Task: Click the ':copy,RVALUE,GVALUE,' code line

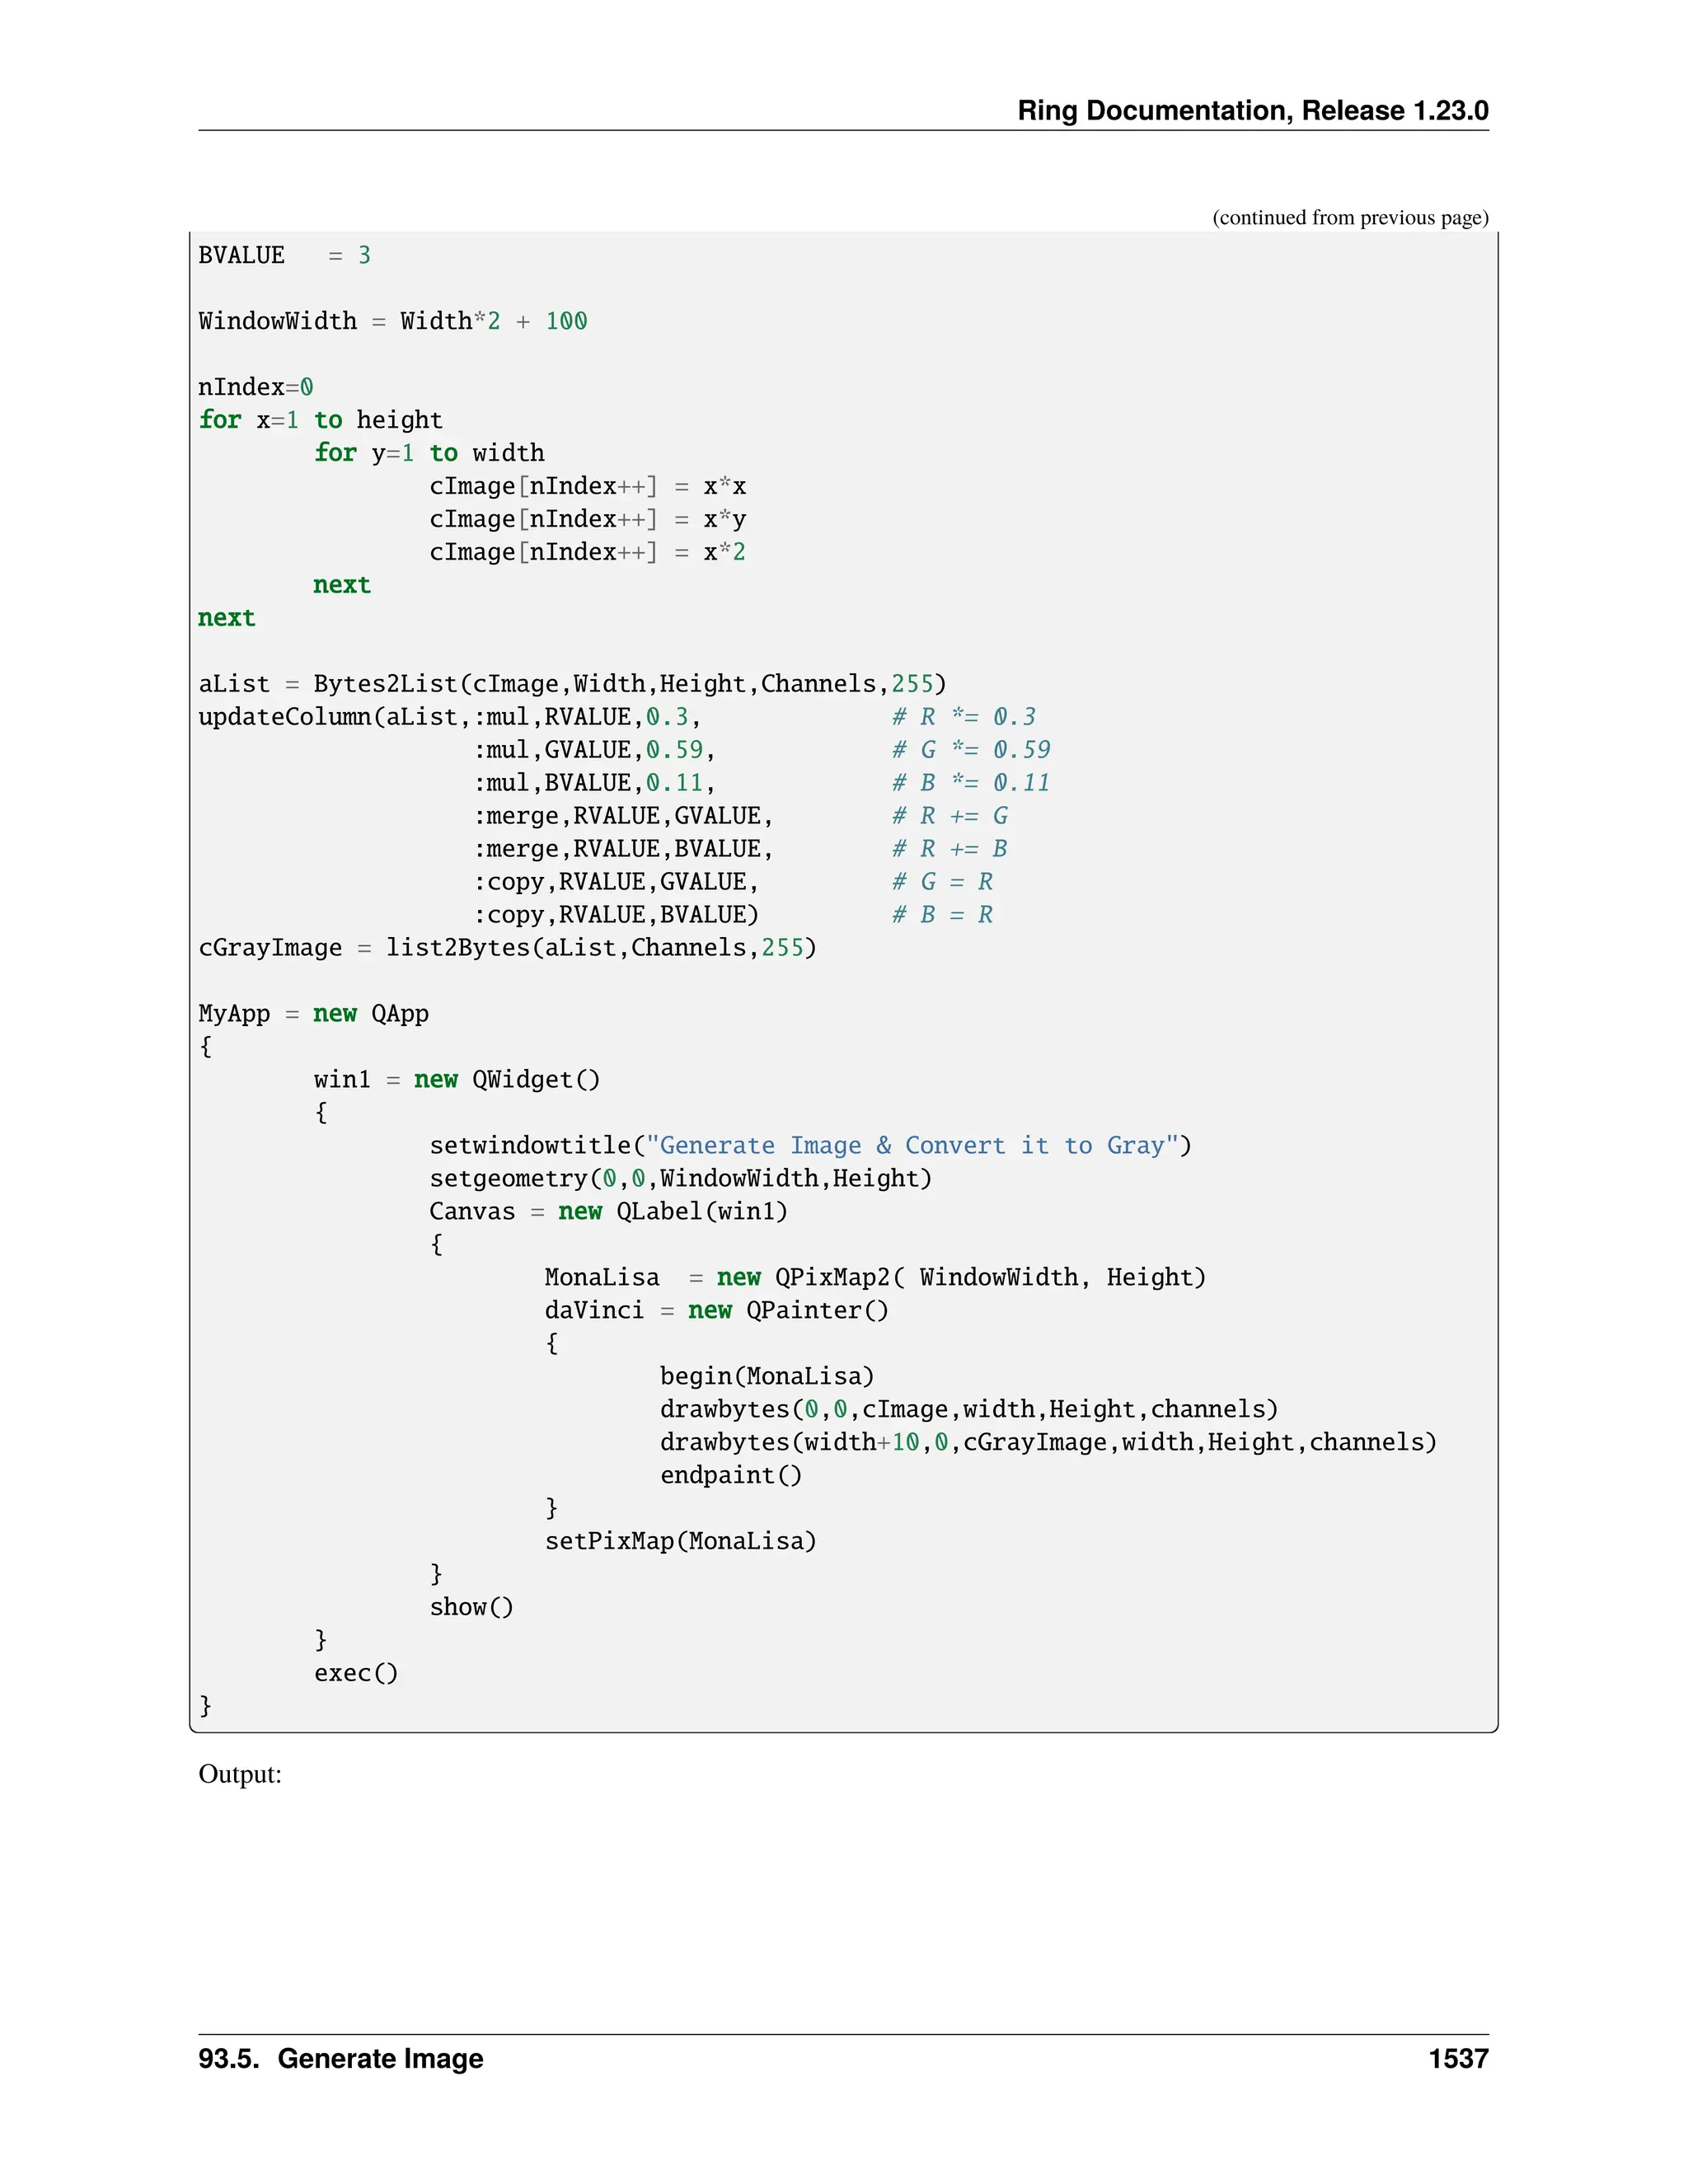Action: pyautogui.click(x=617, y=882)
